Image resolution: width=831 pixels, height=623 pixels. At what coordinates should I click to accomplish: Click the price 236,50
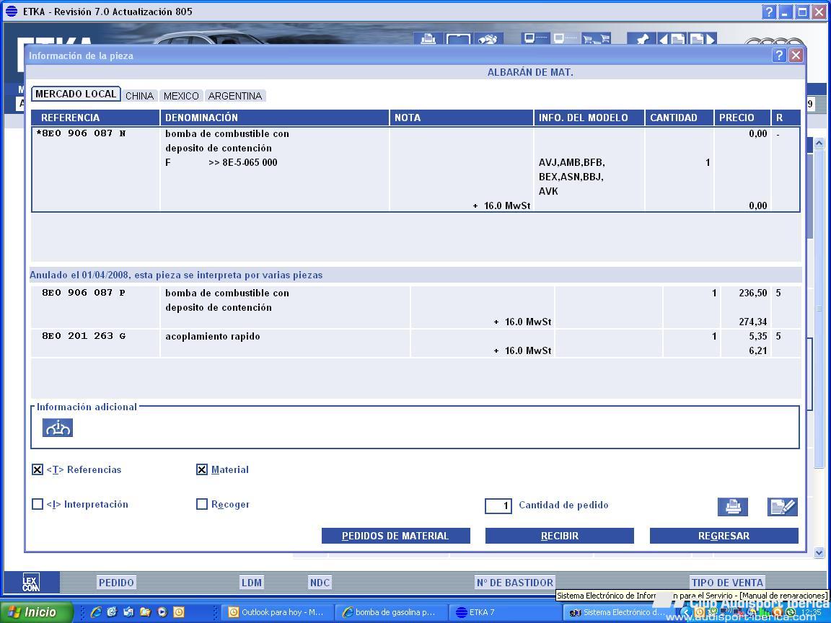click(x=752, y=293)
